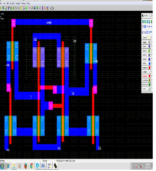Image resolution: width=156 pixels, height=171 pixels.
Task: Click the red-and-yellow palette toolbar icon
Action: pyautogui.click(x=48, y=8)
